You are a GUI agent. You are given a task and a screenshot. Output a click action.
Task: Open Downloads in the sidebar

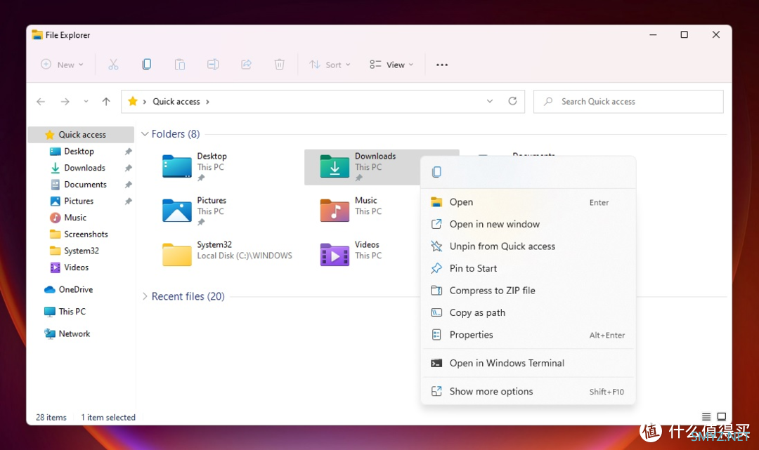[81, 168]
